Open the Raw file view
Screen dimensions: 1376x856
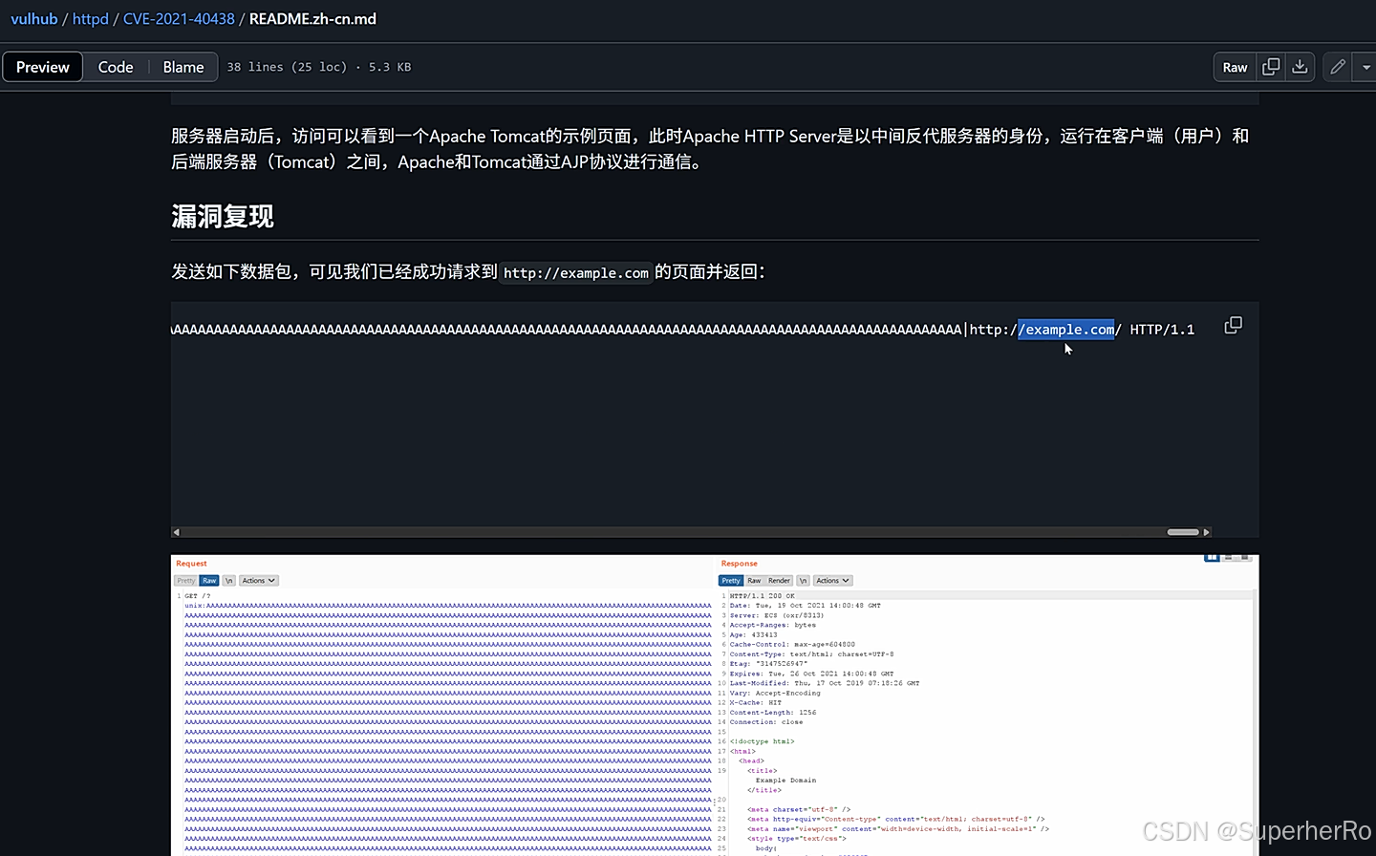tap(1235, 67)
